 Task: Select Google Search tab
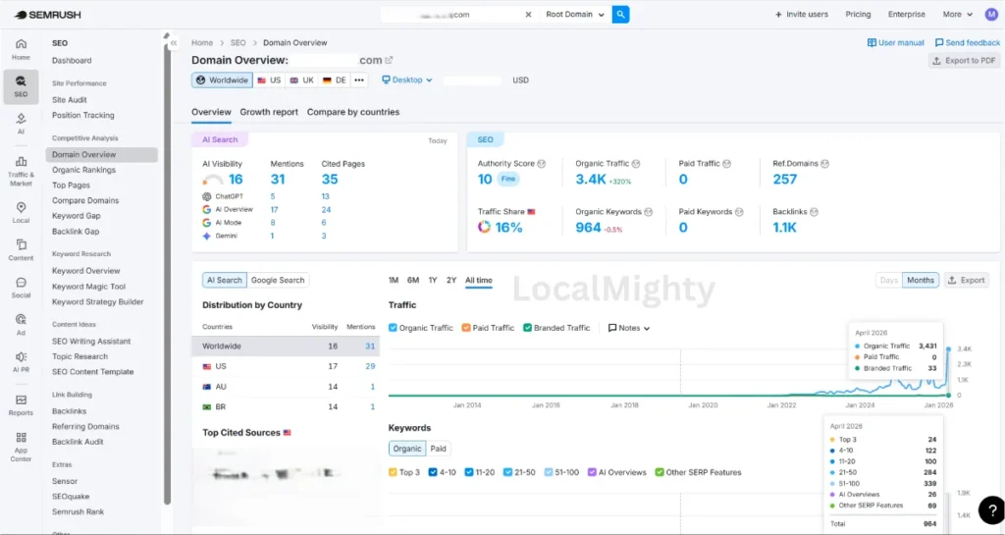pyautogui.click(x=278, y=280)
